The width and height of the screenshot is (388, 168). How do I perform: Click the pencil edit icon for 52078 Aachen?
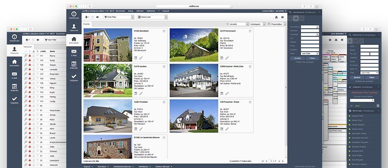[x=141, y=94]
